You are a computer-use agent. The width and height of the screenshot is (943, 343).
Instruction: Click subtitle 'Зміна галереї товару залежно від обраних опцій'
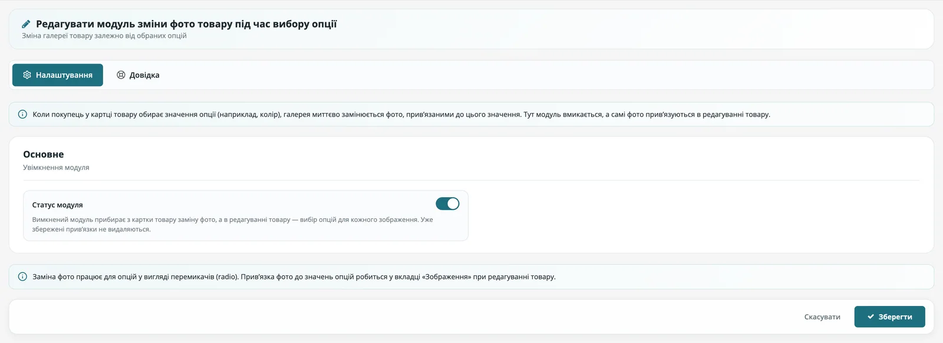pyautogui.click(x=104, y=36)
